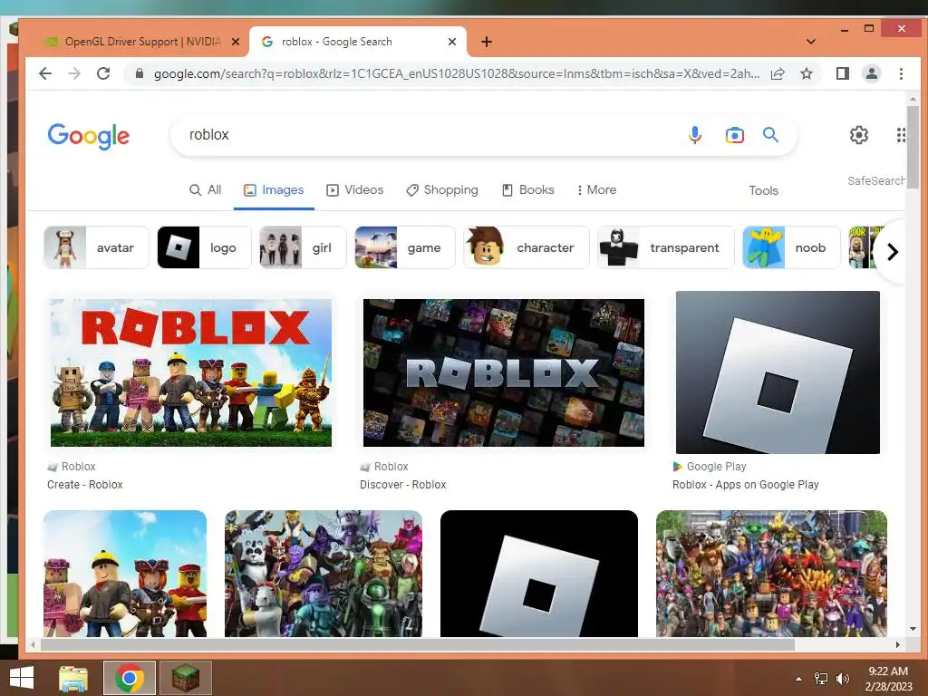Click Create - Roblox result link
This screenshot has height=696, width=928.
tap(85, 484)
